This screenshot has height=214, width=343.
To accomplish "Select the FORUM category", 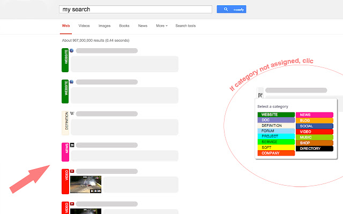I will click(x=276, y=131).
